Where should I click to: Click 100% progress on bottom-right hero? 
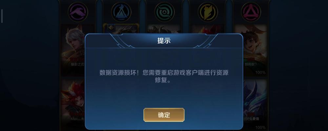(x=260, y=127)
